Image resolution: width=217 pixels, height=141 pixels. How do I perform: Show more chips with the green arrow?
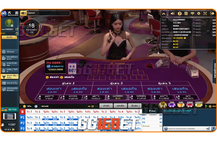[206, 106]
